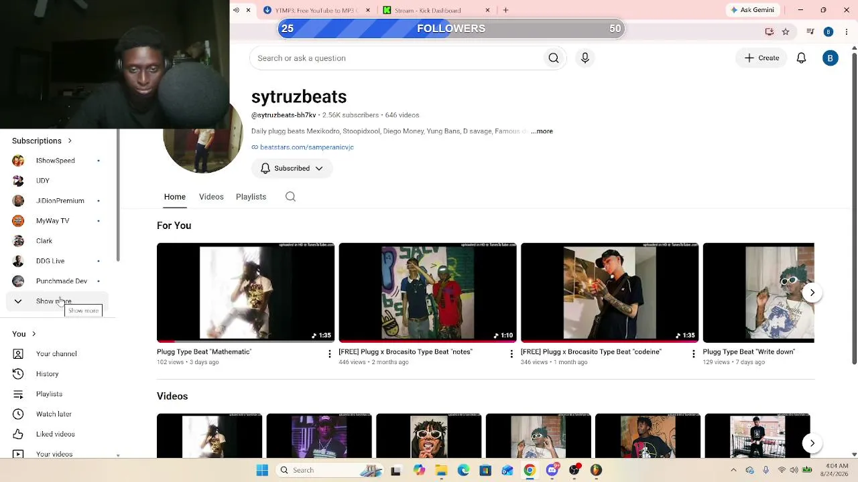Open the taskbar clock showing 4:04 AM
Image resolution: width=858 pixels, height=482 pixels.
836,470
